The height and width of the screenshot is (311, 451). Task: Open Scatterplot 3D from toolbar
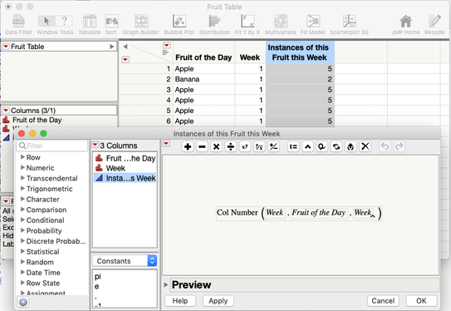point(349,25)
